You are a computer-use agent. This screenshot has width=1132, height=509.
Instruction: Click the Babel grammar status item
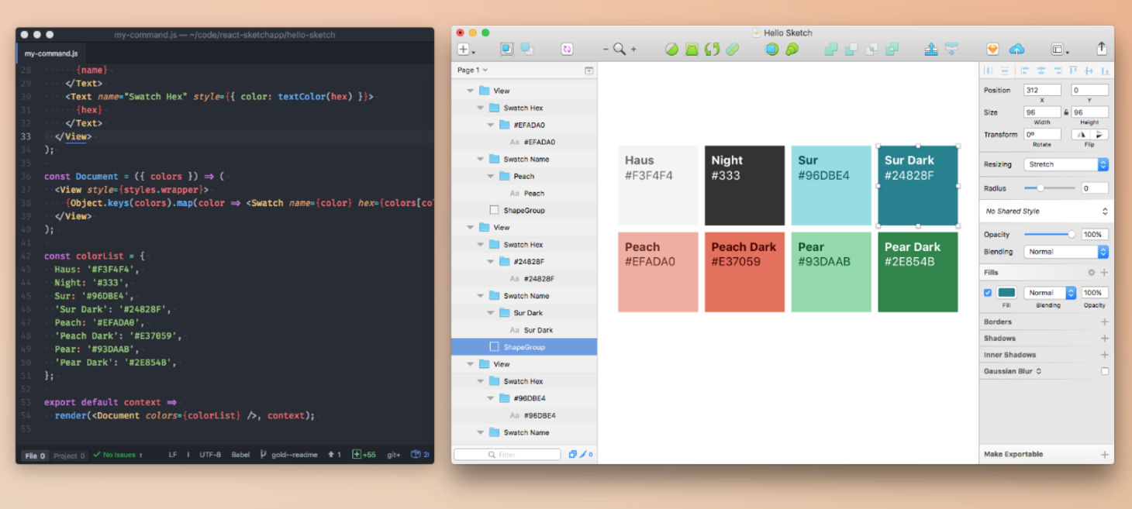pos(240,455)
